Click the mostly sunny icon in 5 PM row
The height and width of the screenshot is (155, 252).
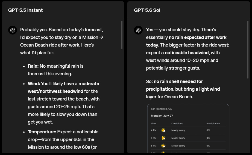tap(163, 138)
